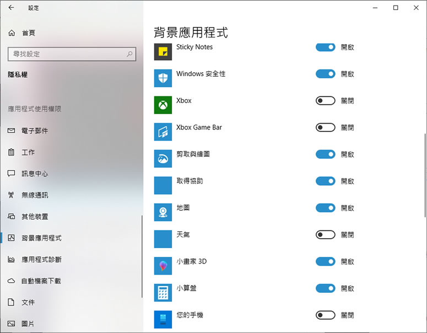Click the Windows 安全性 shield icon
The height and width of the screenshot is (333, 427).
tap(163, 78)
